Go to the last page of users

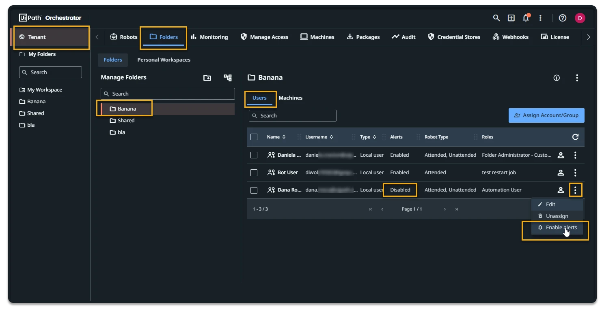[457, 209]
